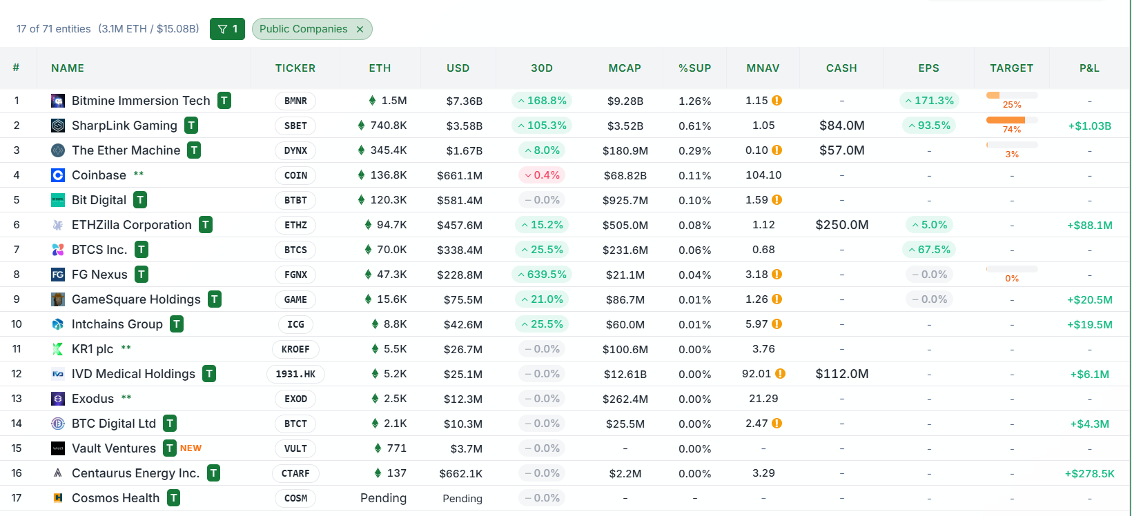Click the 1931.HK ticker badge

click(x=295, y=374)
